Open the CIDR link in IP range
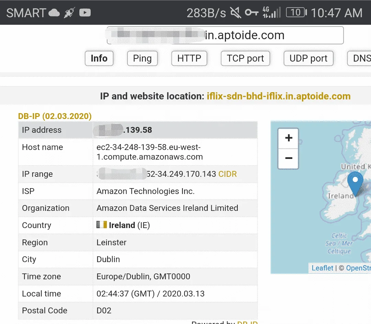The image size is (371, 324). pyautogui.click(x=227, y=174)
